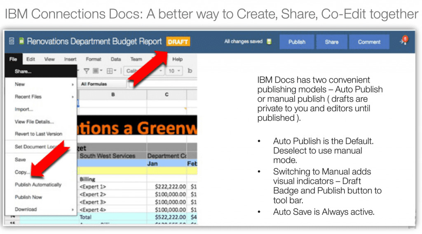422x234 pixels.
Task: Click the All Formulas button
Action: click(102, 84)
